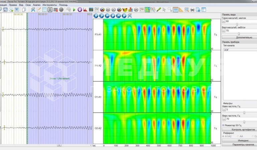Open the Вид menu
This screenshot has height=150, width=257.
(x=21, y=5)
